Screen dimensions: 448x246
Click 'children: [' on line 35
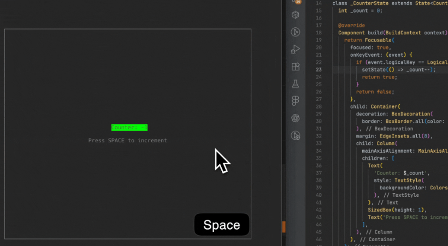pyautogui.click(x=379, y=158)
